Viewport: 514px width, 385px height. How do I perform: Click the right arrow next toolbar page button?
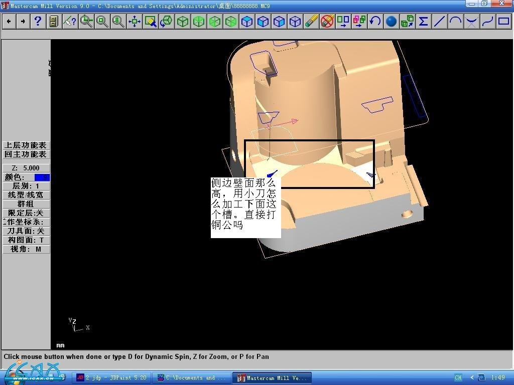tap(23, 22)
